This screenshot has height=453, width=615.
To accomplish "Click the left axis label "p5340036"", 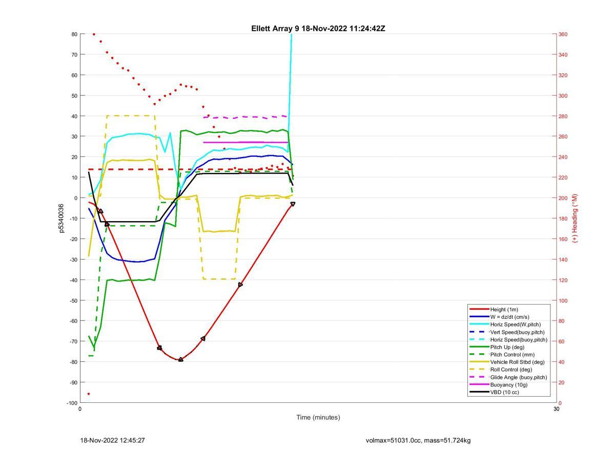I will coord(61,218).
